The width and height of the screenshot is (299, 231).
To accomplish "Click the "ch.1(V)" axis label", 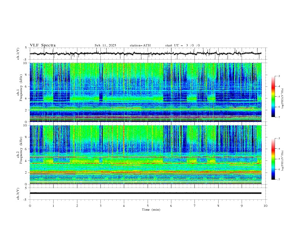I will 18,54.
